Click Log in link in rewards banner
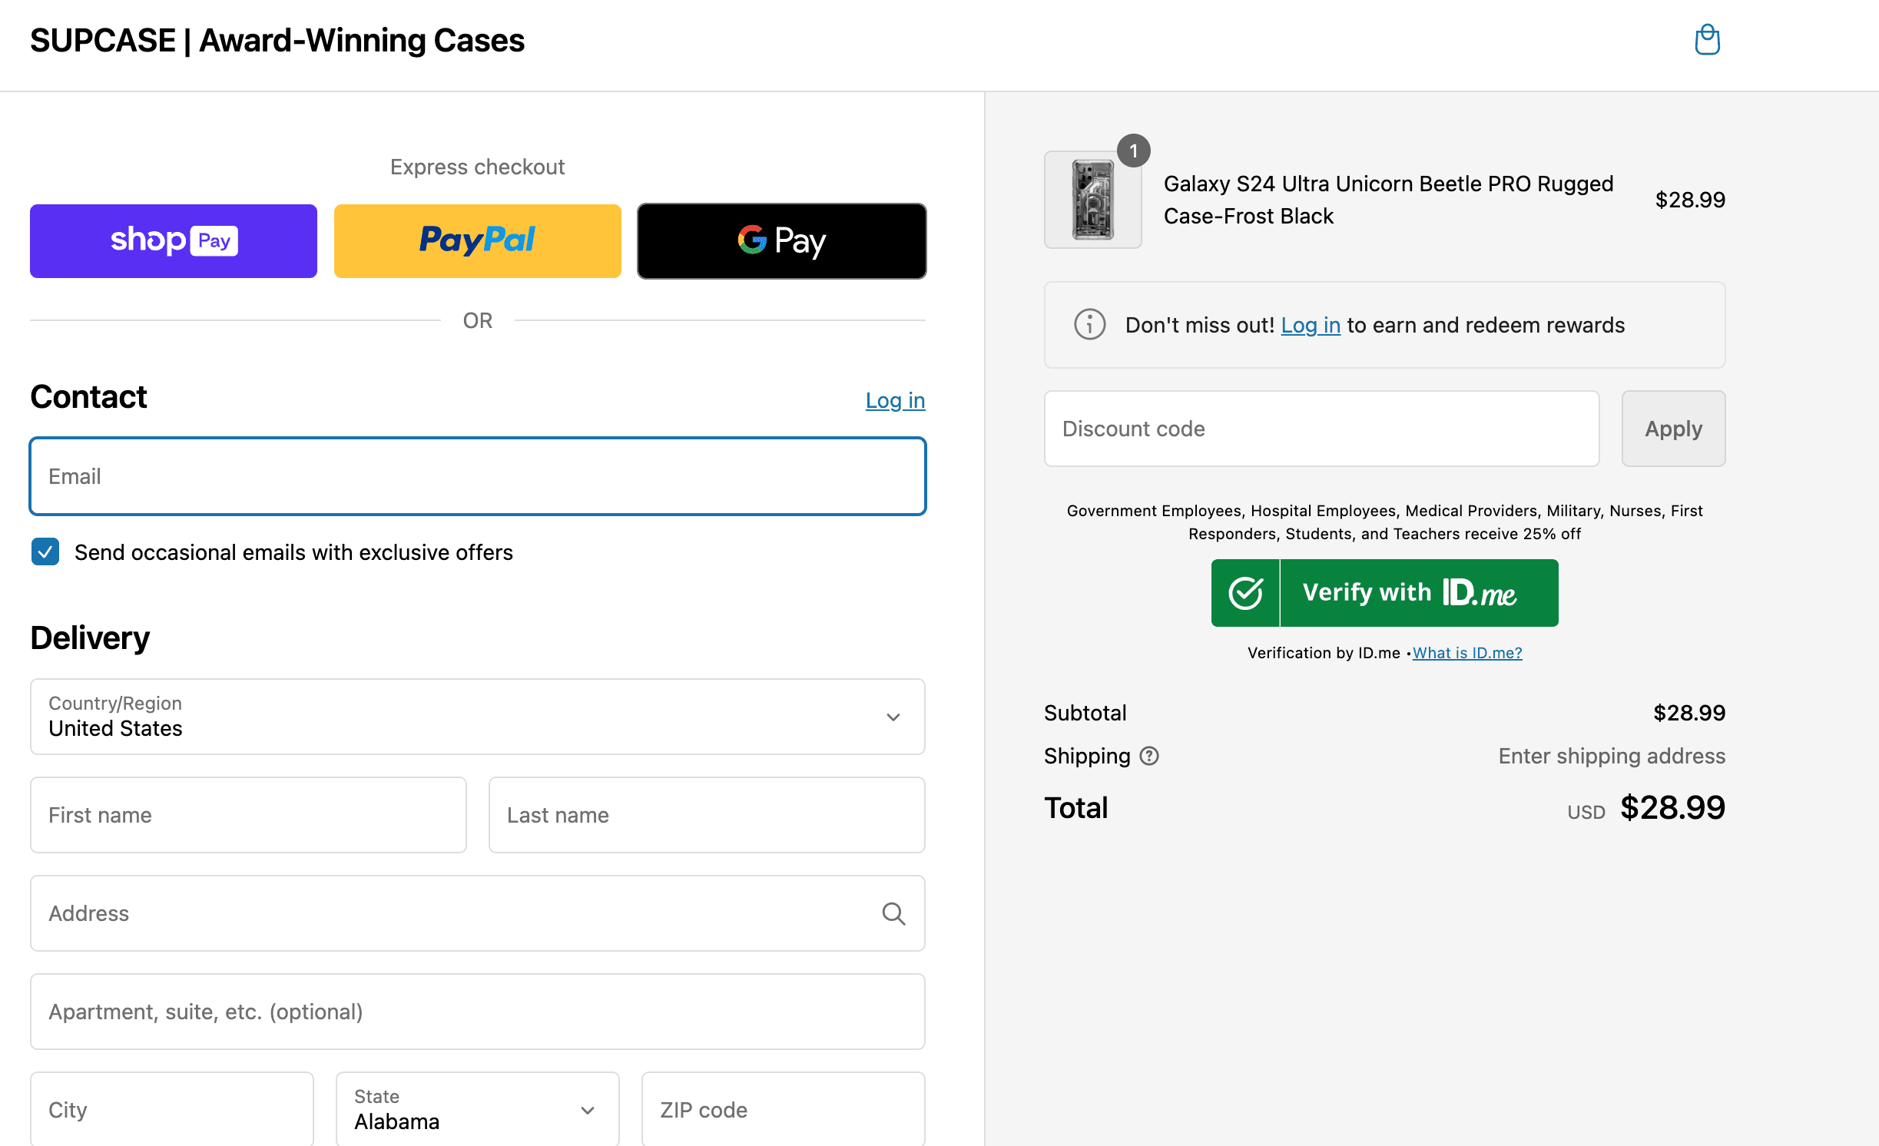This screenshot has width=1879, height=1146. (x=1311, y=325)
